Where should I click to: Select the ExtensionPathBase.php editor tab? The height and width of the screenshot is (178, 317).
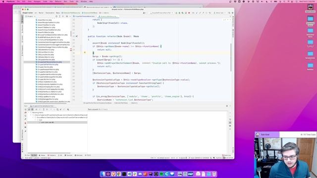pos(108,16)
